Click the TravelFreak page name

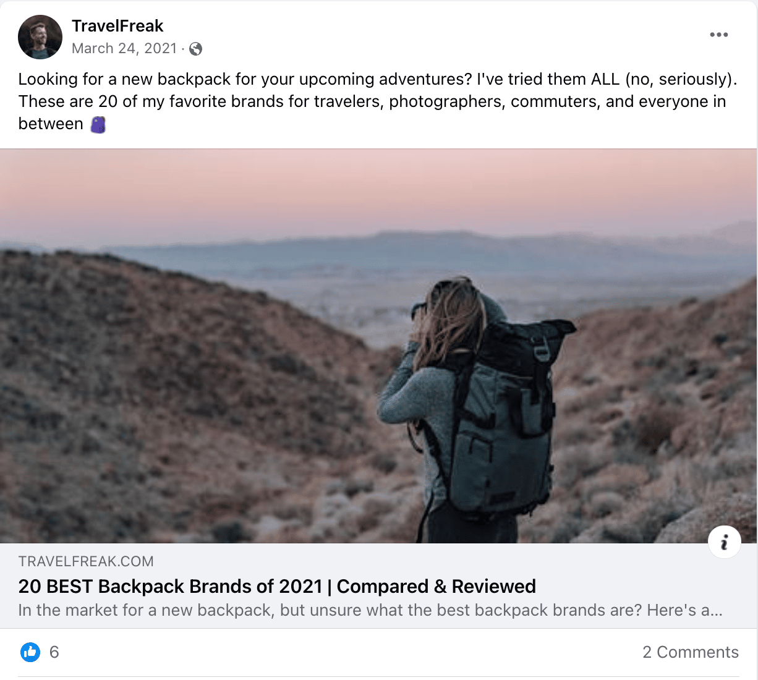(117, 26)
